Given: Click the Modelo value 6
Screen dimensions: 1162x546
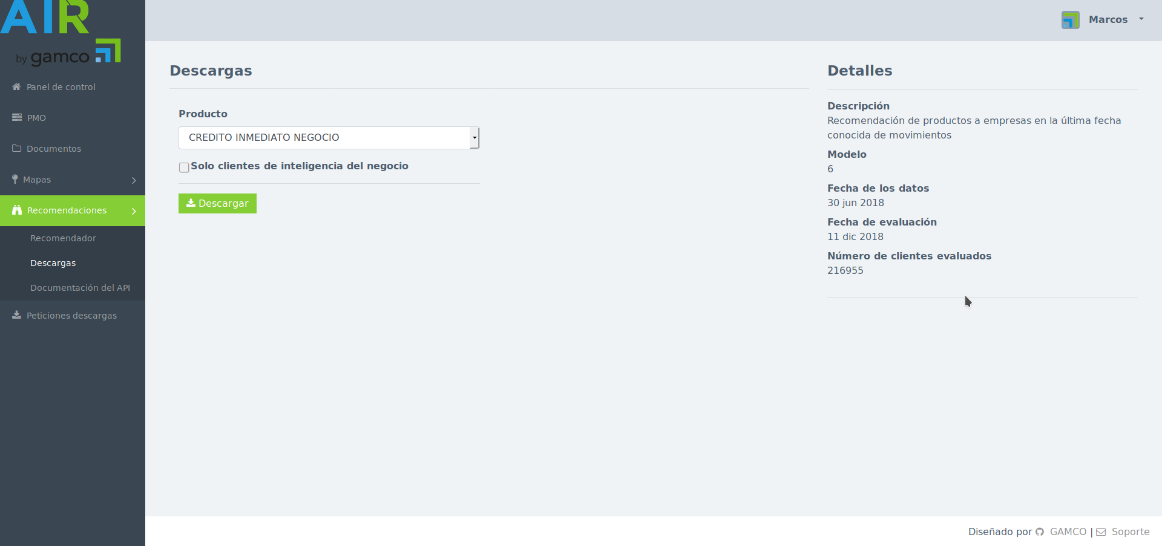Looking at the screenshot, I should pyautogui.click(x=830, y=169).
